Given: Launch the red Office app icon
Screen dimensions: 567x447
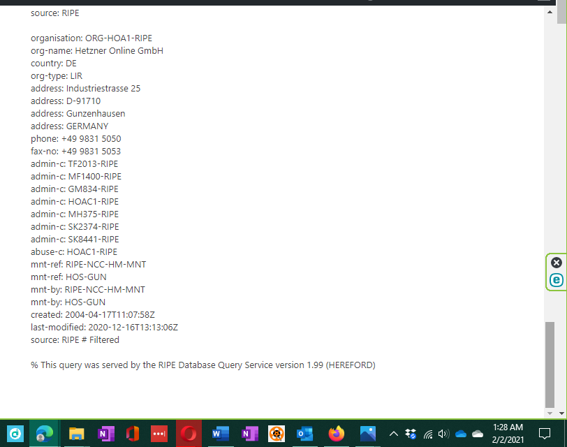Looking at the screenshot, I should (x=133, y=434).
